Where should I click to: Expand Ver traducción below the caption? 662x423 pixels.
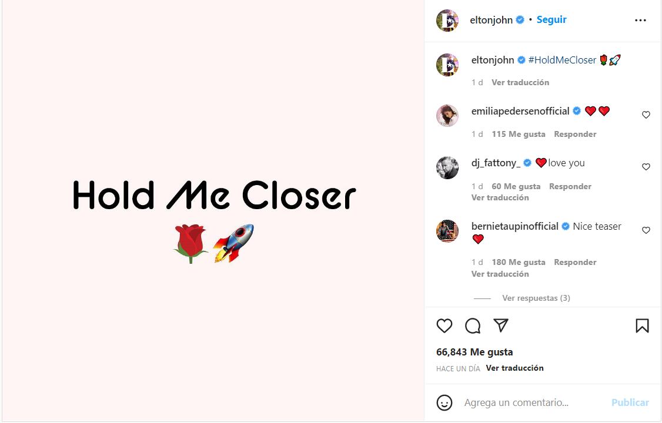(520, 82)
